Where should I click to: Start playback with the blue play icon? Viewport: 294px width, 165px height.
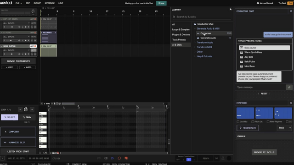[x=113, y=158]
